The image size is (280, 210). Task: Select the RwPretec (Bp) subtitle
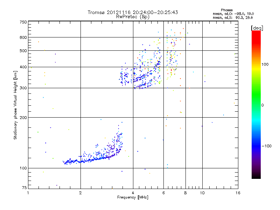pyautogui.click(x=133, y=16)
